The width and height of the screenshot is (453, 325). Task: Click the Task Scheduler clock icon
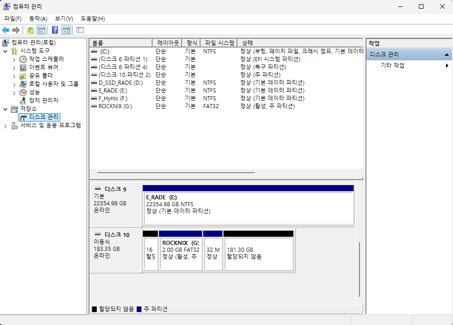point(23,59)
